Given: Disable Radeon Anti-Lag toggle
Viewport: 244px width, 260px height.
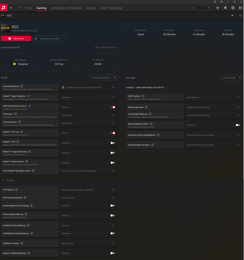Looking at the screenshot, I should [x=113, y=133].
